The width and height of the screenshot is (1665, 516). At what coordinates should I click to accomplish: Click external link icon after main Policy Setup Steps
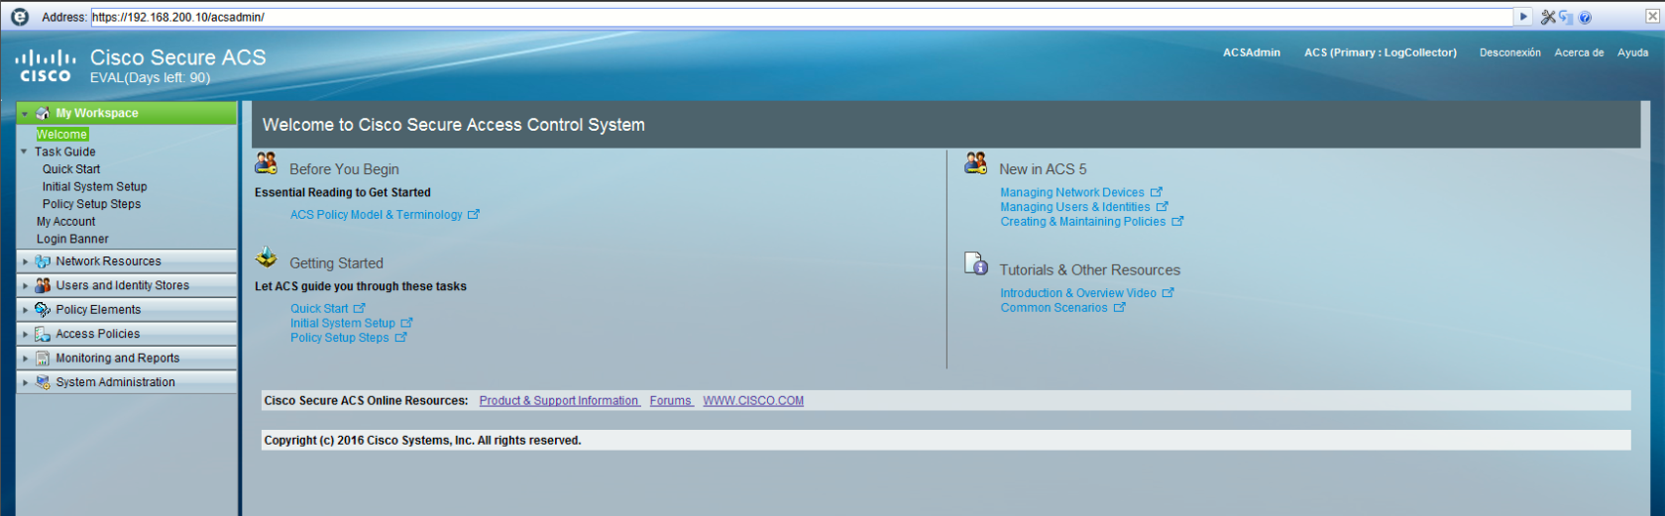[x=400, y=338]
